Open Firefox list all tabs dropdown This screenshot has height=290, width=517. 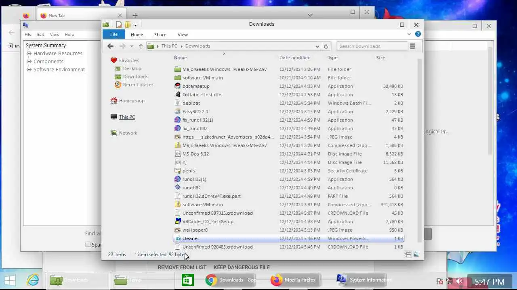[x=310, y=15]
